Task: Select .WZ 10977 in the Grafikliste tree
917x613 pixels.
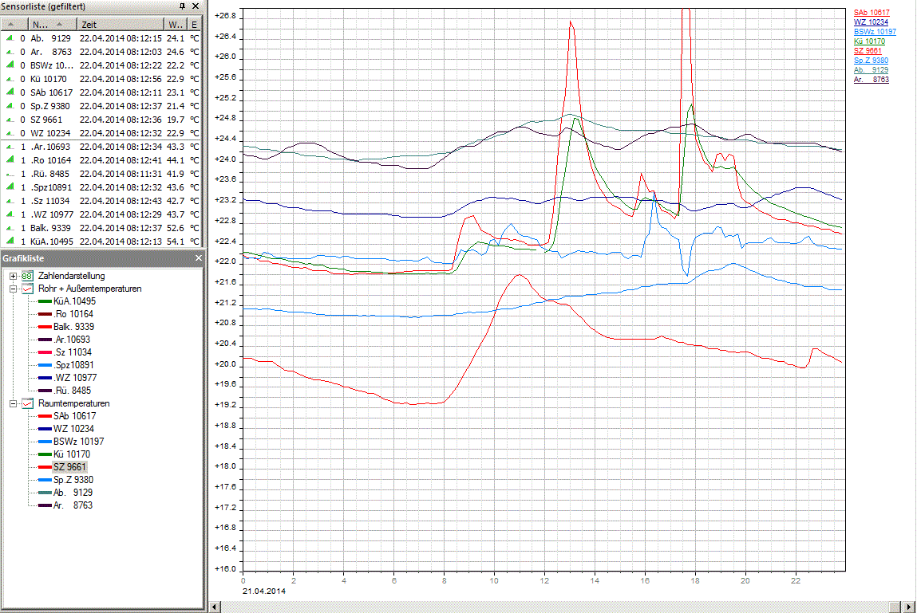Action: point(75,378)
